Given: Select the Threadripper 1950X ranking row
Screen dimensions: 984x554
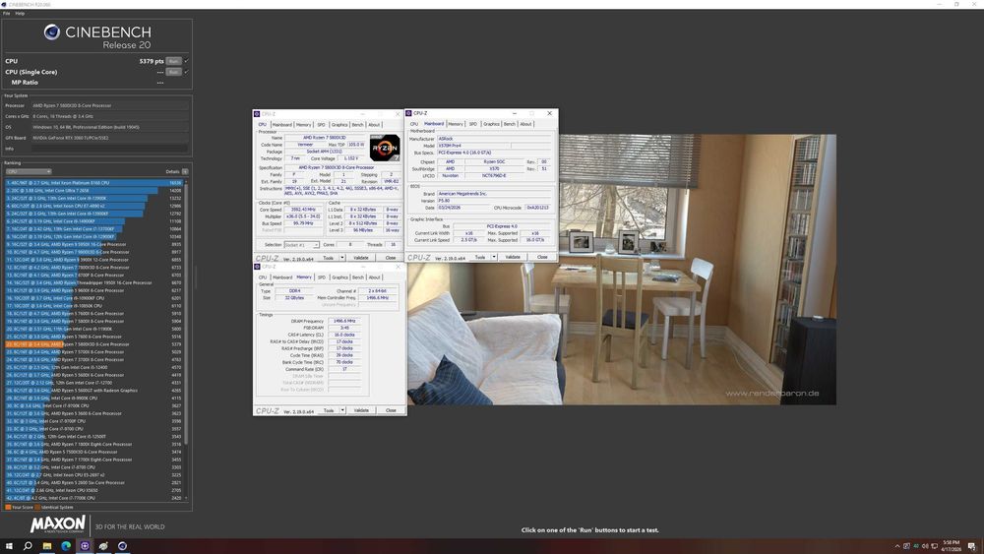Looking at the screenshot, I should (94, 282).
